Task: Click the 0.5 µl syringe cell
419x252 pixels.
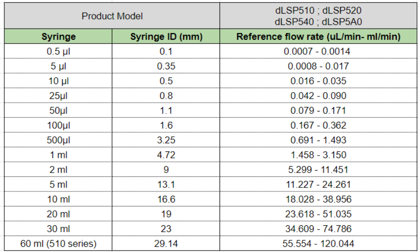Action: pos(58,51)
